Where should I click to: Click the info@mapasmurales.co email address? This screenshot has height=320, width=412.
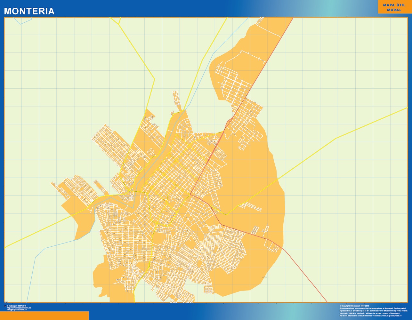point(17,310)
